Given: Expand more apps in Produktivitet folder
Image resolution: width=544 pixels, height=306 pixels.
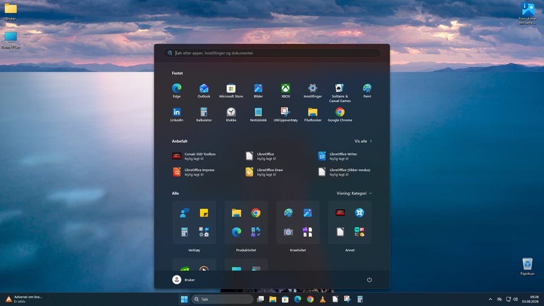Looking at the screenshot, I should point(256,232).
